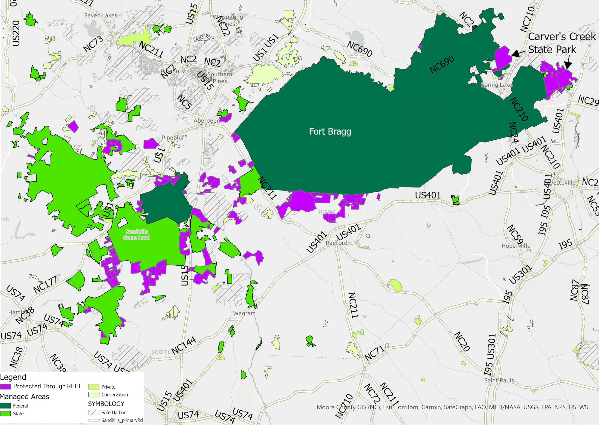The width and height of the screenshot is (599, 425).
Task: Click the NC177 road label
Action: [x=45, y=284]
